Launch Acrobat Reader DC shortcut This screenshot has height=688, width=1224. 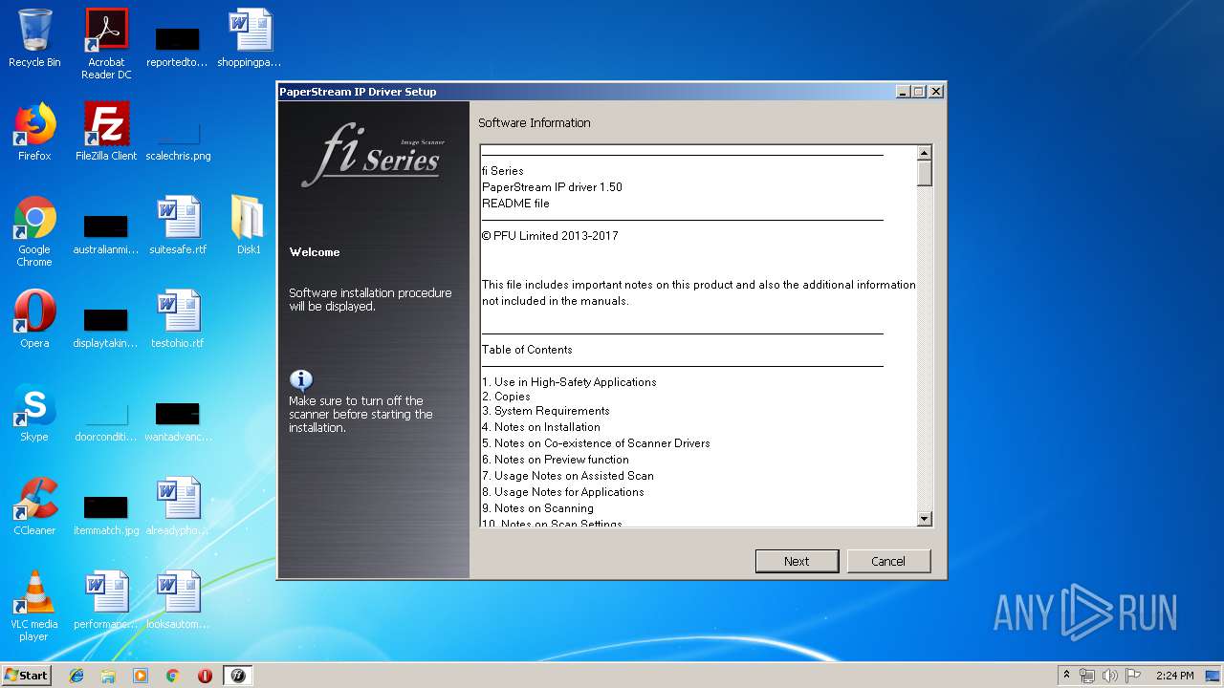pos(106,44)
